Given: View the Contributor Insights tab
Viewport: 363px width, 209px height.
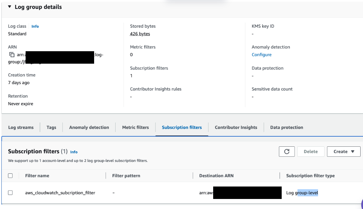Looking at the screenshot, I should pyautogui.click(x=236, y=127).
